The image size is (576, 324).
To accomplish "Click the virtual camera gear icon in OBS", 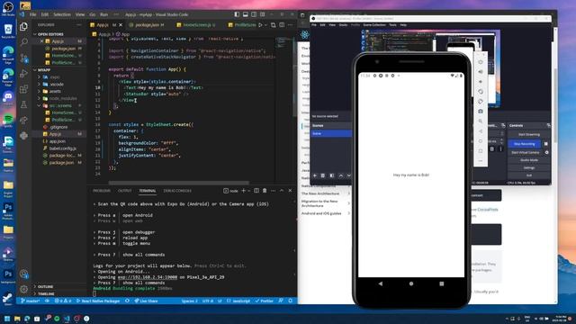I will 546,152.
